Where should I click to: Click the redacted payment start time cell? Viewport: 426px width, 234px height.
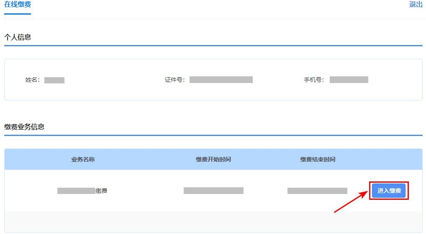pos(213,191)
